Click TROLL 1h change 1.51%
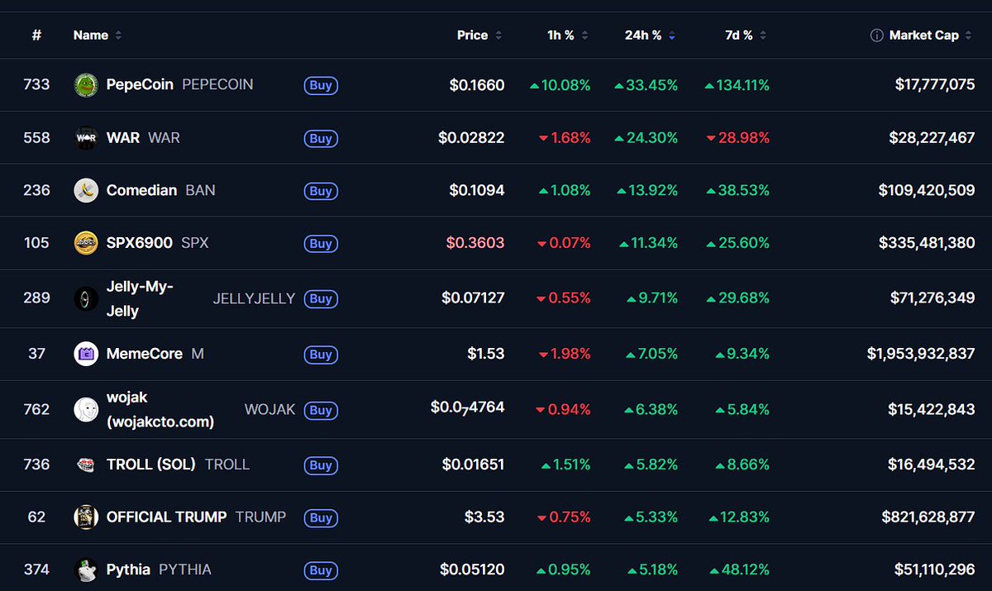 pos(565,465)
